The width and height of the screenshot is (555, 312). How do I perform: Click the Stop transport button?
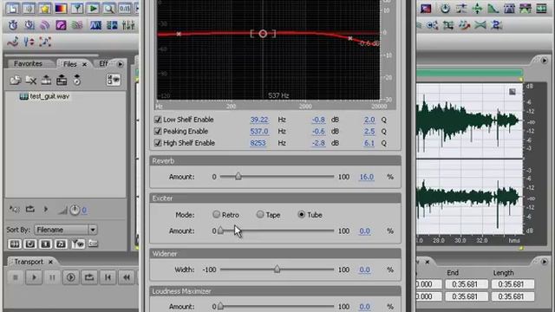pyautogui.click(x=16, y=277)
